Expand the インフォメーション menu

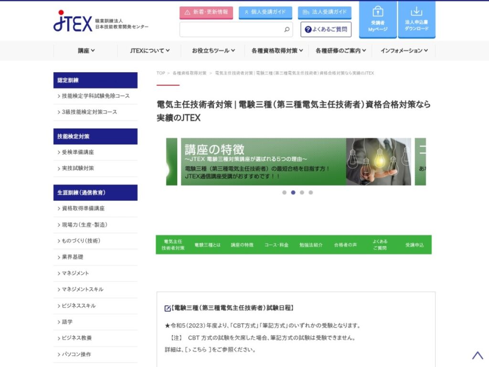tap(404, 51)
